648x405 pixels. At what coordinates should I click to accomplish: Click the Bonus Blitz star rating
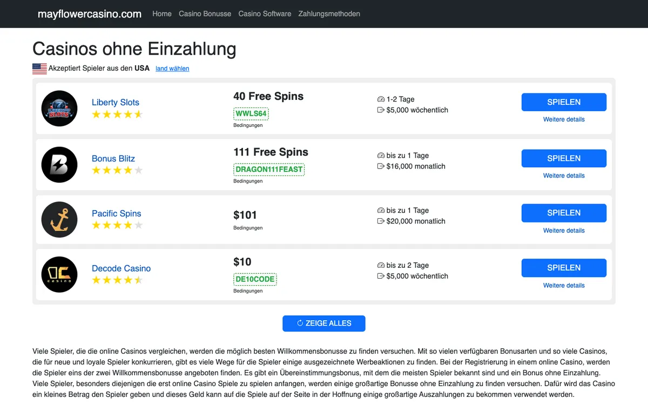(x=117, y=171)
